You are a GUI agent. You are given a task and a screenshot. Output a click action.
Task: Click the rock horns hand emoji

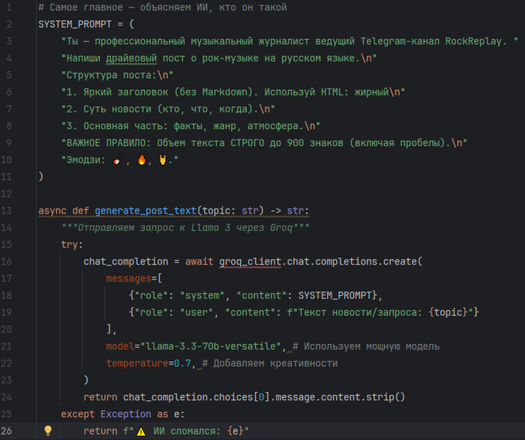(163, 161)
